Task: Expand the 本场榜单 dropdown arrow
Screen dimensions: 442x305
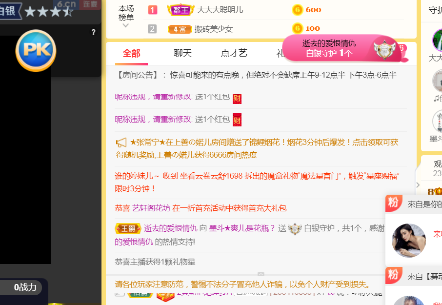Action: point(126,25)
